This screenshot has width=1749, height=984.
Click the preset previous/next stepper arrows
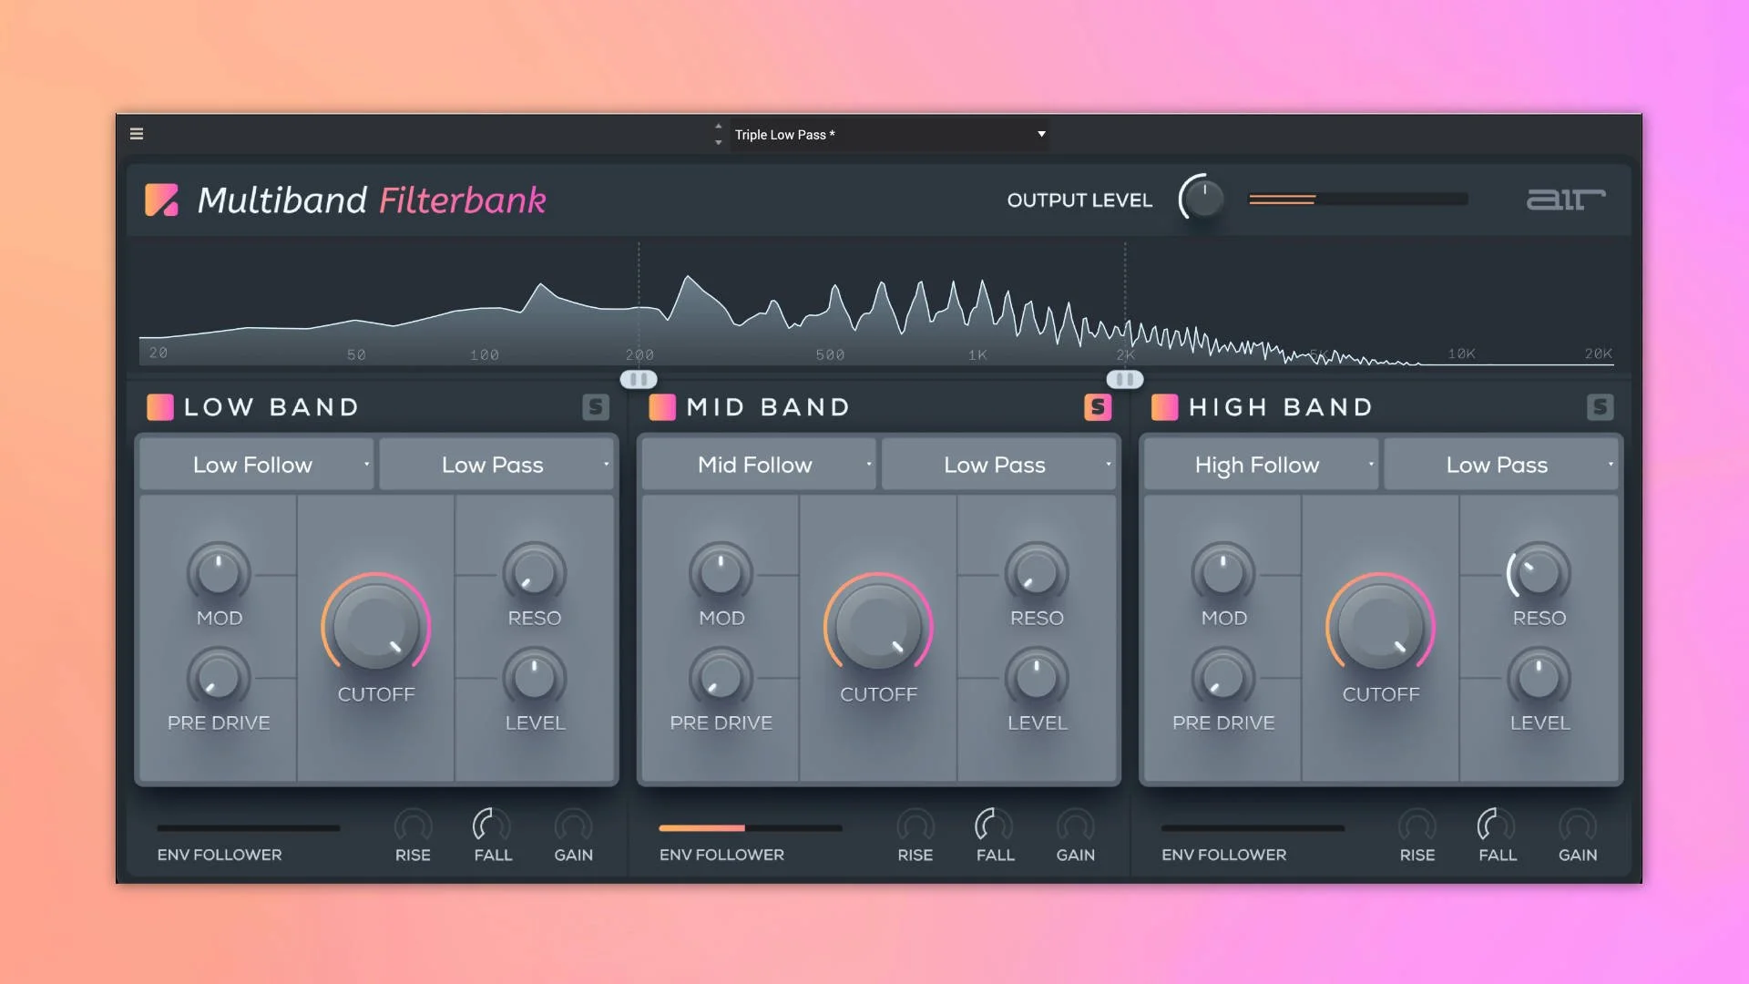(x=719, y=134)
